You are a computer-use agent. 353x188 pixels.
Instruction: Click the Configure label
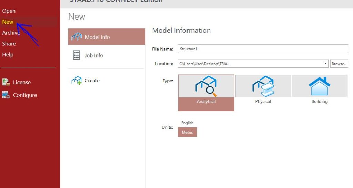click(25, 95)
